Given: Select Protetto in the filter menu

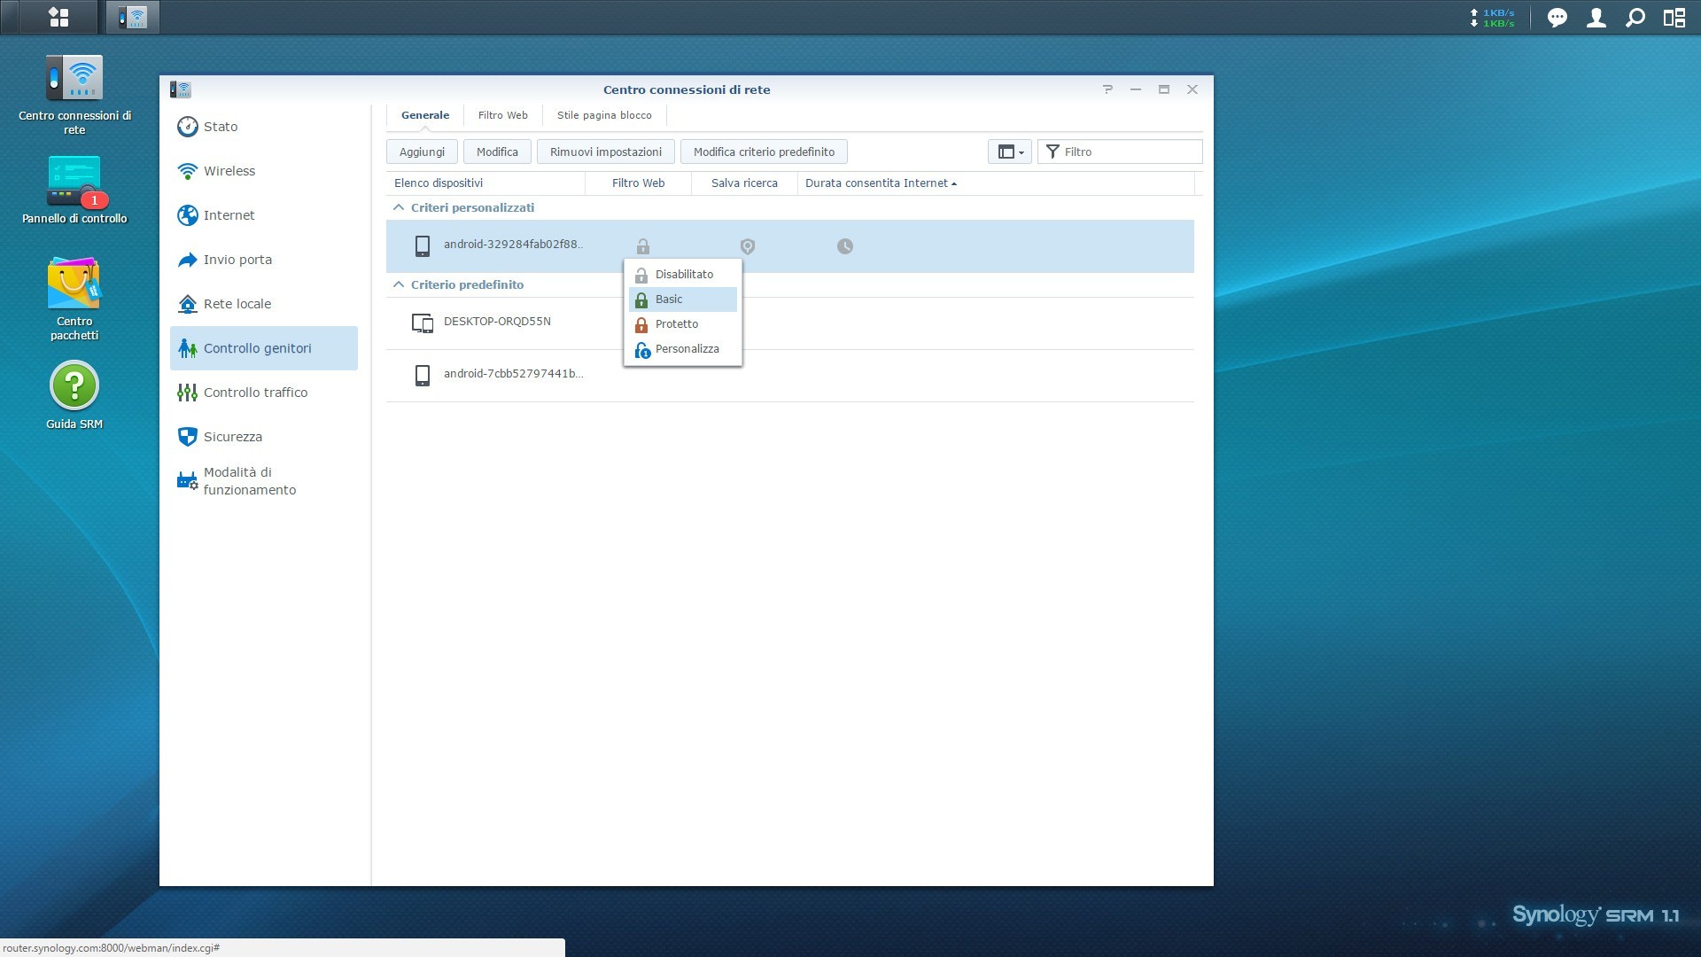Looking at the screenshot, I should [x=677, y=324].
